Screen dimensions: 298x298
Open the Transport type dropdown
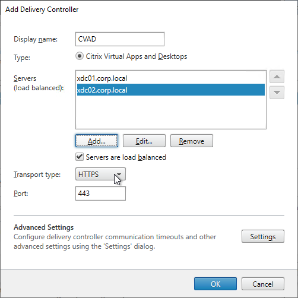pyautogui.click(x=100, y=174)
